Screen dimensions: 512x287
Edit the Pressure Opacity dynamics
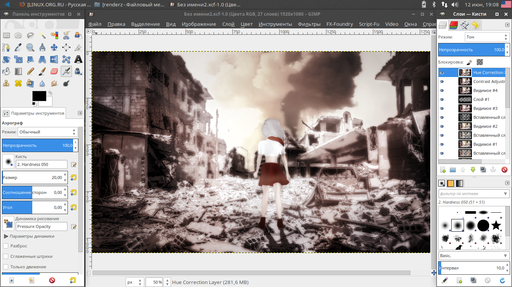point(74,226)
